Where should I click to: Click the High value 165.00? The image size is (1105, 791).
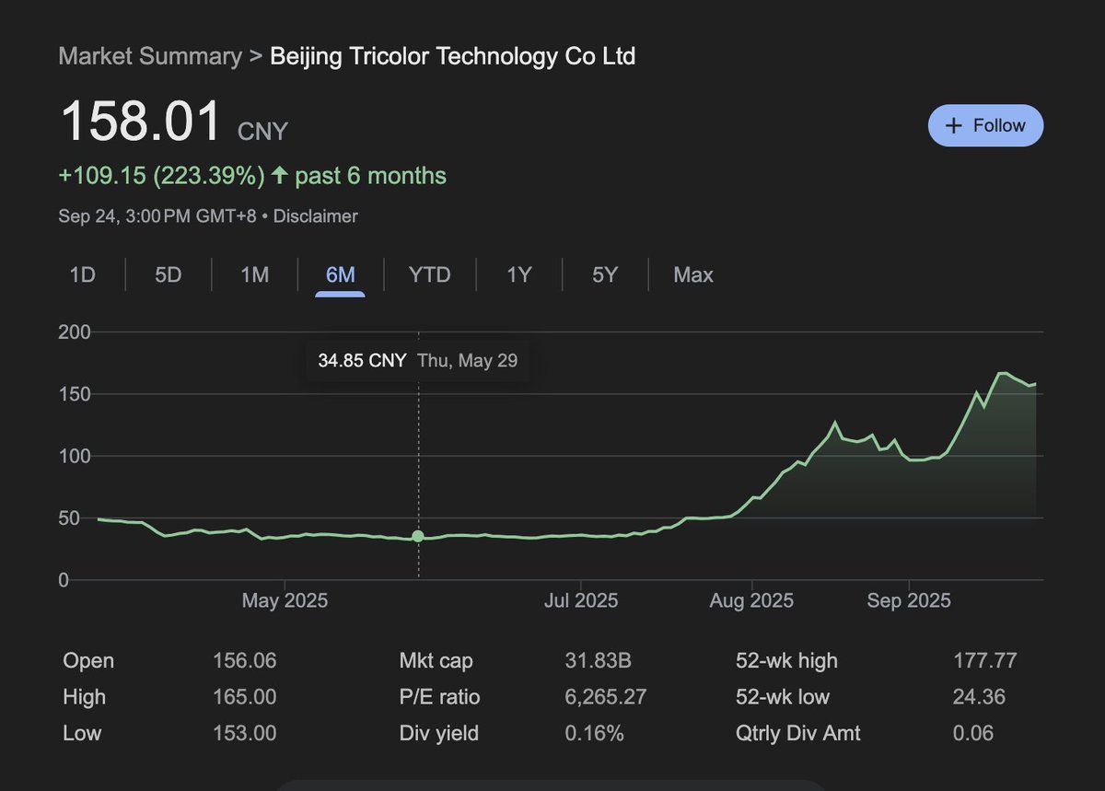pos(244,697)
